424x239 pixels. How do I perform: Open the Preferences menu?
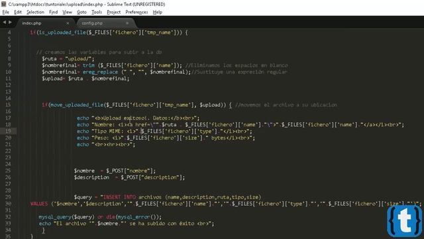click(x=136, y=12)
